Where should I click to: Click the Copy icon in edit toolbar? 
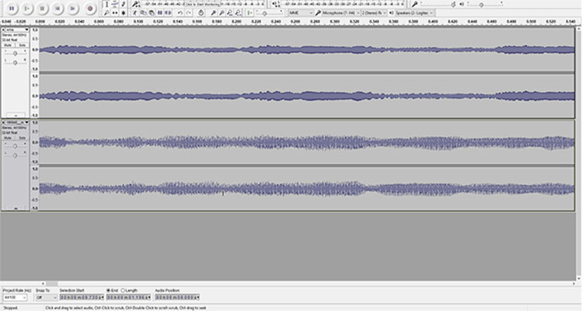pyautogui.click(x=143, y=12)
